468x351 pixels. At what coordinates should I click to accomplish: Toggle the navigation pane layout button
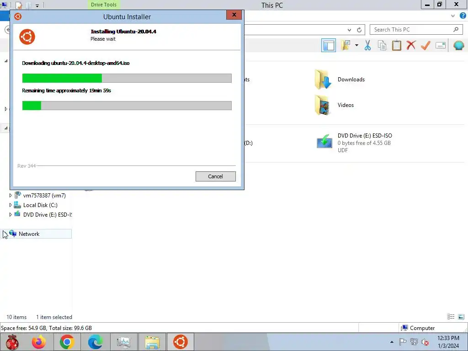[x=329, y=45]
